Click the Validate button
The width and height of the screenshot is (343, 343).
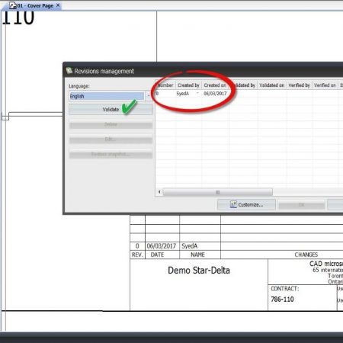point(111,110)
